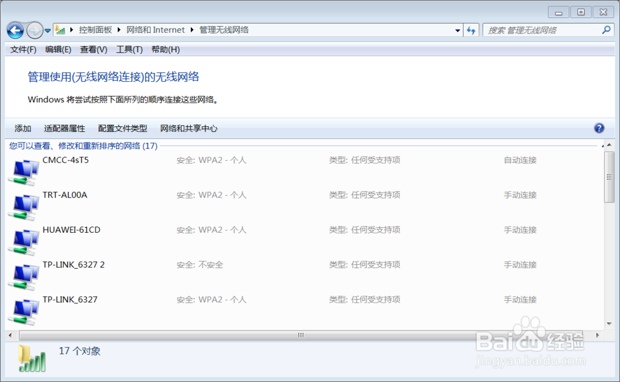Viewport: 620px width, 382px height.
Task: Click the refresh button beside address bar
Action: (x=471, y=30)
